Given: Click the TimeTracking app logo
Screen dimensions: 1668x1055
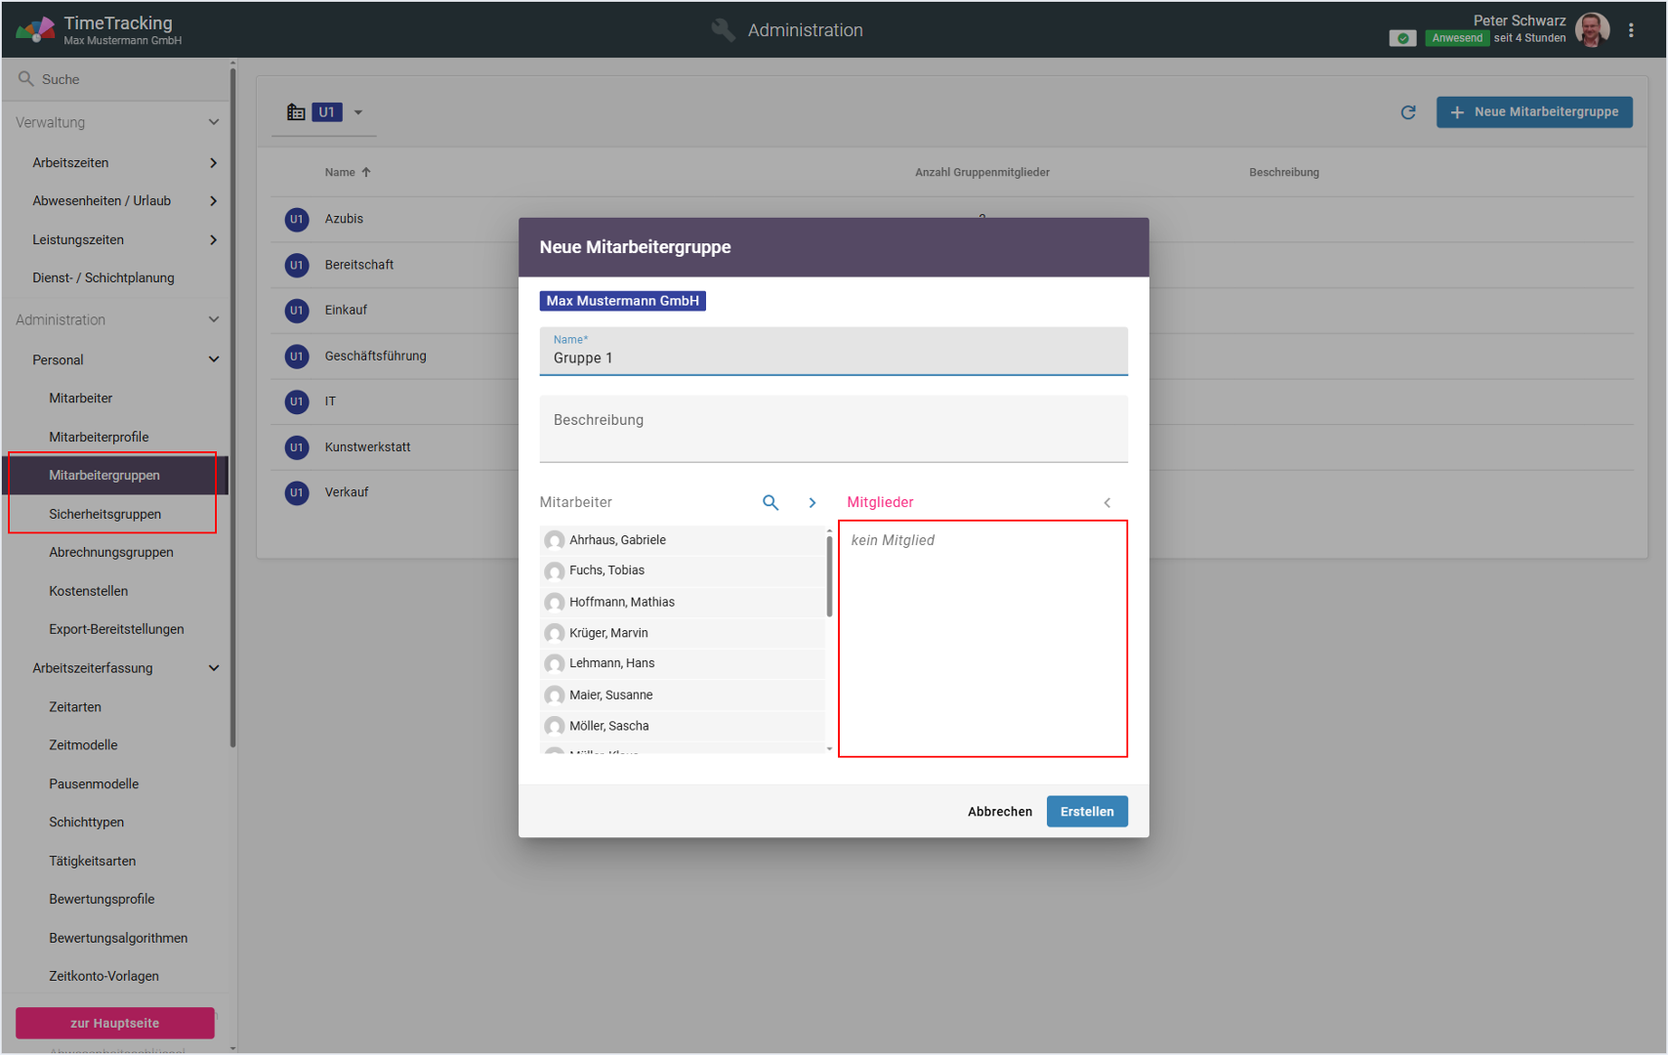Looking at the screenshot, I should [34, 29].
